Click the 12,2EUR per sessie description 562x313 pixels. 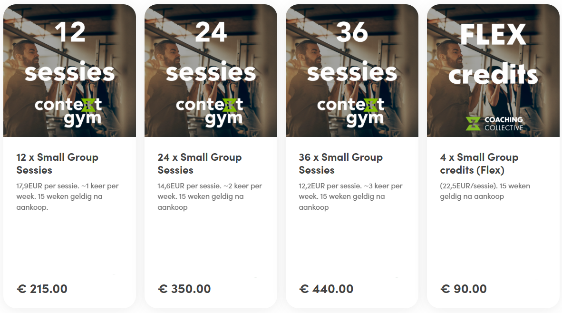(x=350, y=196)
